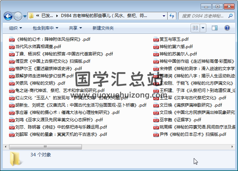238x171 pixels.
Task: Open the 共享 menu
Action: click(75, 28)
